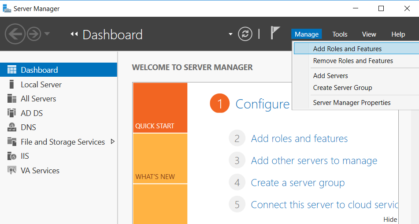Open the Tools menu
The image size is (419, 224).
[x=340, y=34]
